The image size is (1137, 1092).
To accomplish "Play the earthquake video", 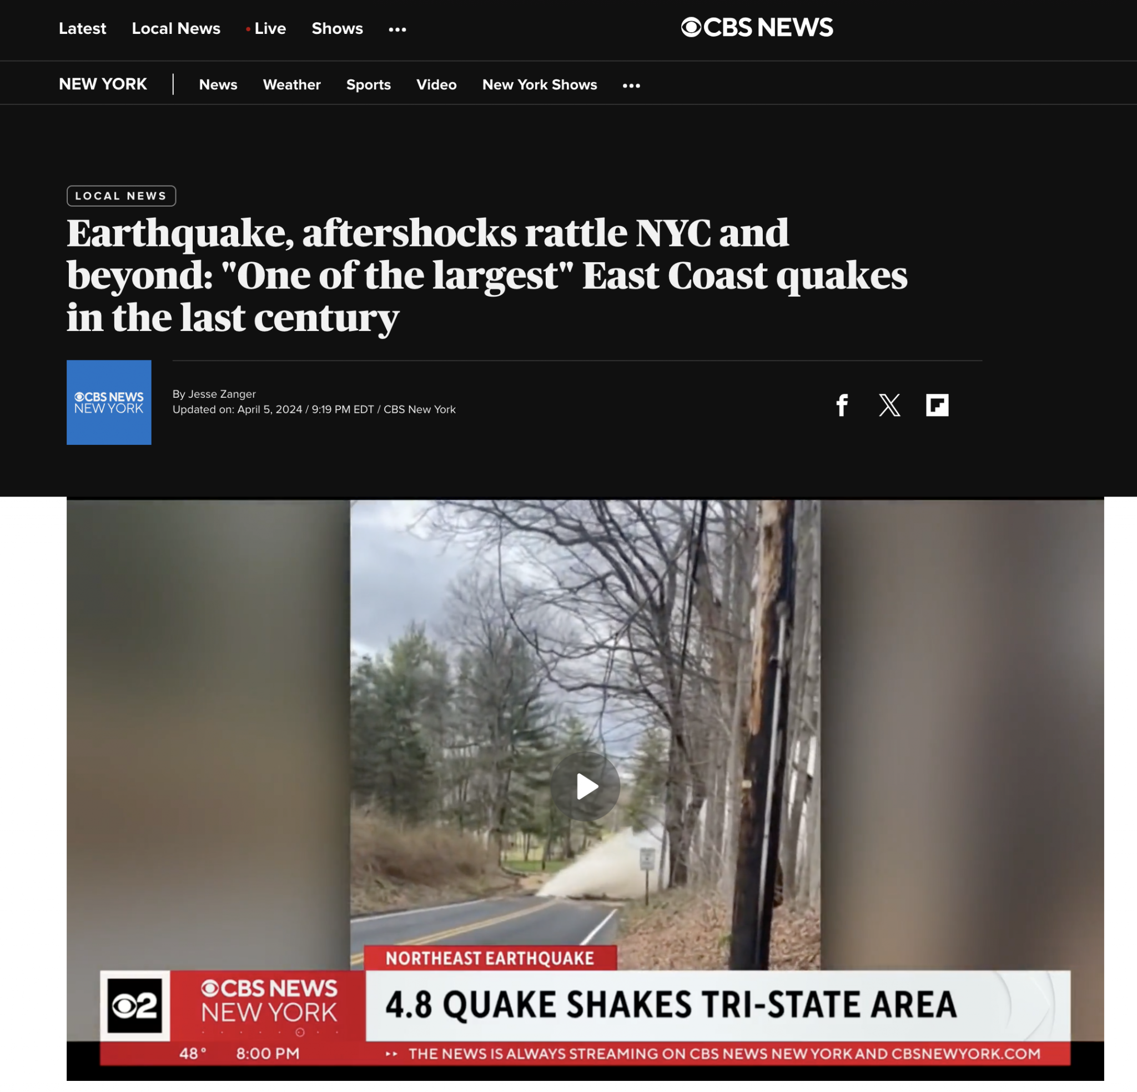I will coord(585,786).
